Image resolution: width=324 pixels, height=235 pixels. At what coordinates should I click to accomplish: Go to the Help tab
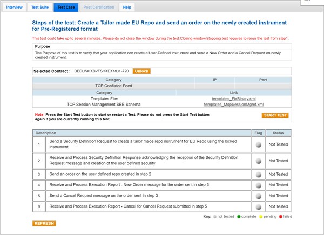pos(127,8)
